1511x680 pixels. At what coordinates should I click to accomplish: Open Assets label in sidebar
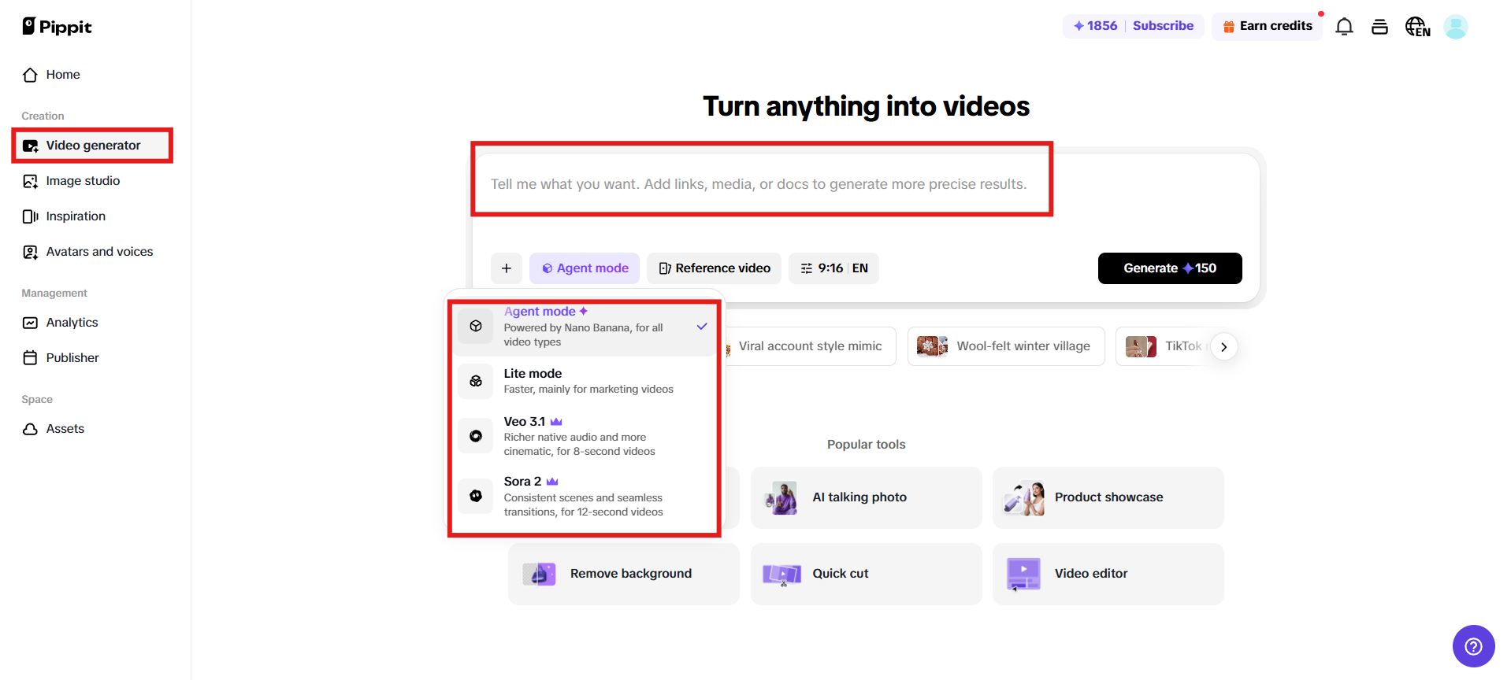pyautogui.click(x=65, y=429)
